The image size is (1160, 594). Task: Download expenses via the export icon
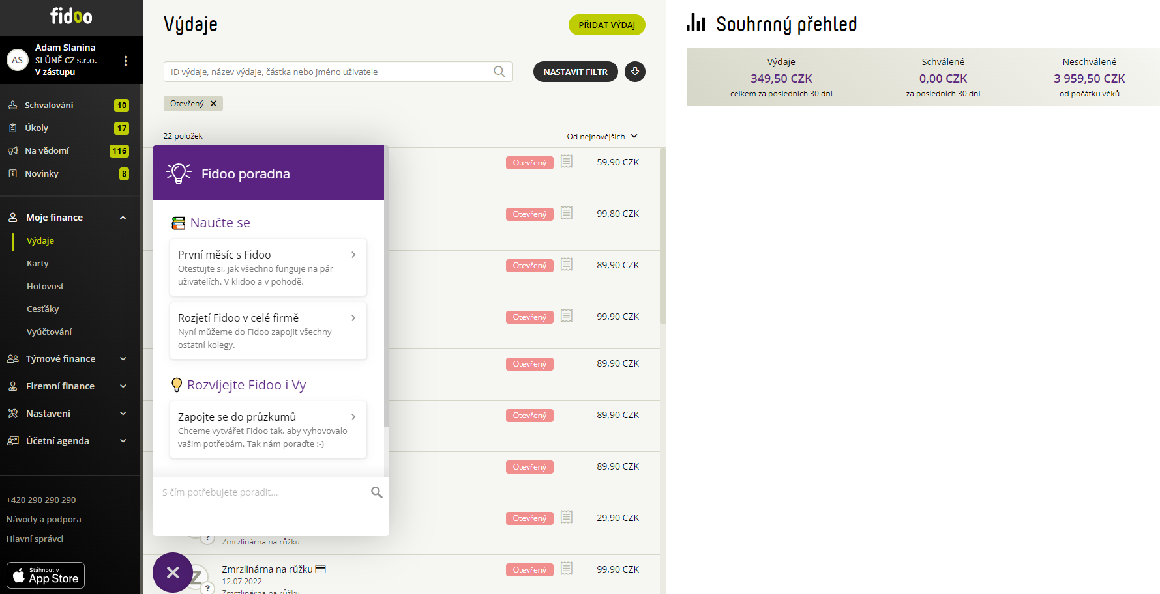pos(635,72)
